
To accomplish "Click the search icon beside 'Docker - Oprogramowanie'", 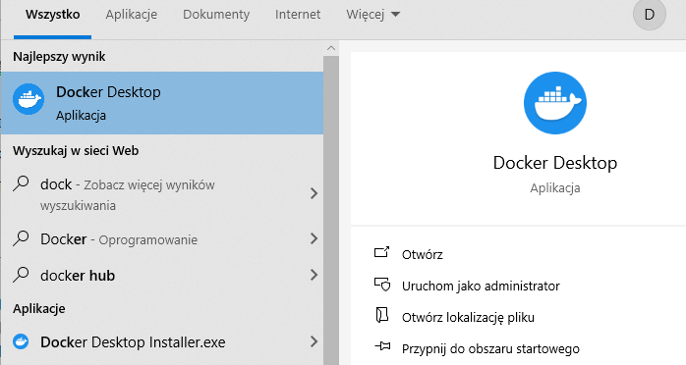I will pyautogui.click(x=21, y=238).
